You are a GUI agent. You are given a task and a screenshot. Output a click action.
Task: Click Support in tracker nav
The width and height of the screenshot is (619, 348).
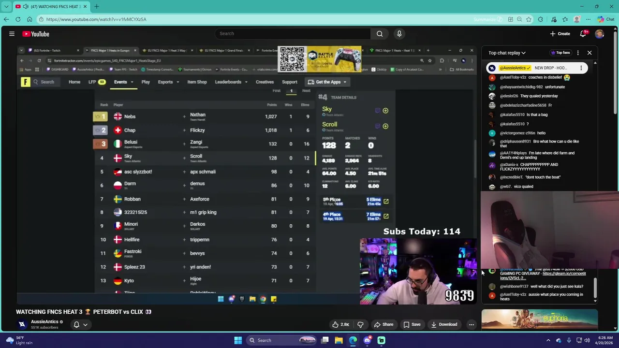pos(289,82)
